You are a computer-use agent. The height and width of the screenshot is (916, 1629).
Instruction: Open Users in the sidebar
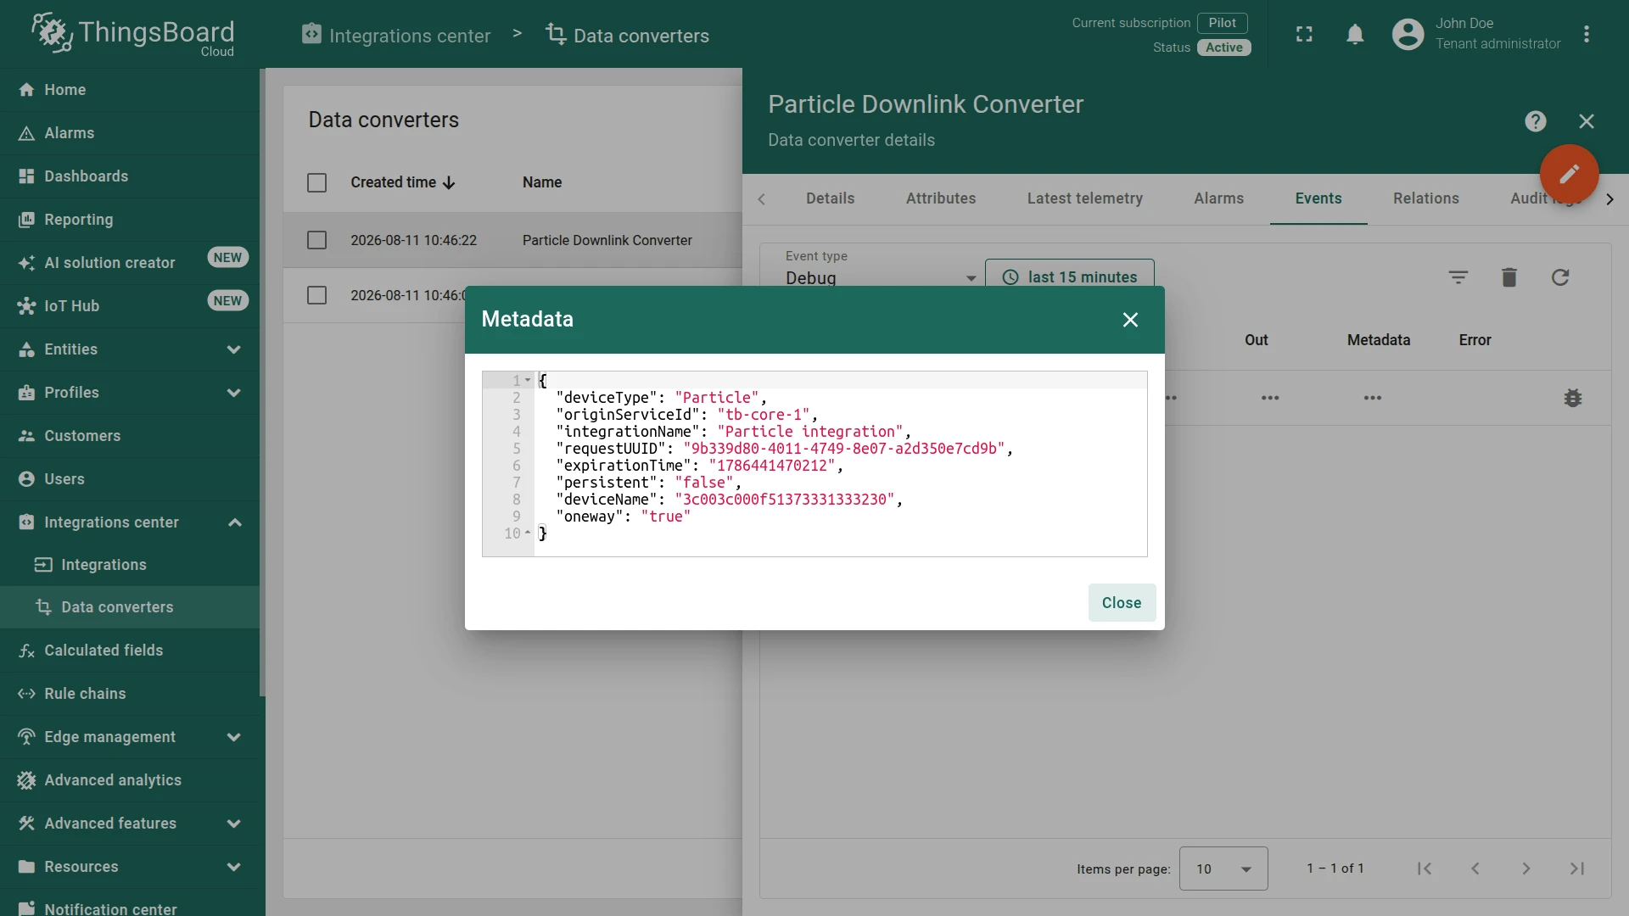click(x=130, y=479)
